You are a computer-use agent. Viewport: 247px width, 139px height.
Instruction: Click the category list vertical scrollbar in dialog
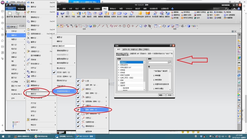144,76
